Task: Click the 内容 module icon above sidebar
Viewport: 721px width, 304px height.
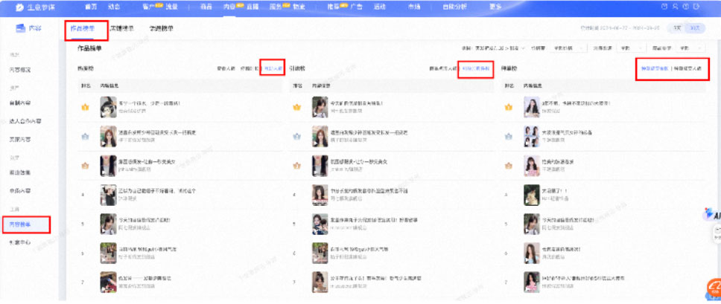Action: [x=20, y=28]
